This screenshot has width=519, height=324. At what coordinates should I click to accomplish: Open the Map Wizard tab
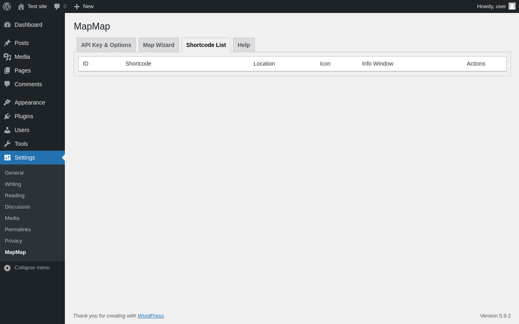[x=159, y=45]
